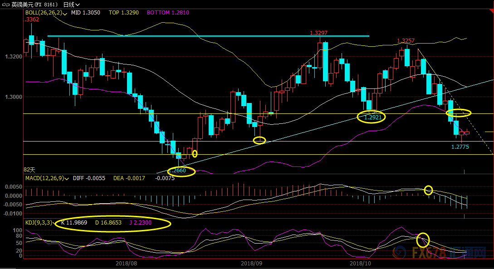The image size is (494, 269).
Task: Click the 1.2660 bottom price label
Action: (177, 171)
